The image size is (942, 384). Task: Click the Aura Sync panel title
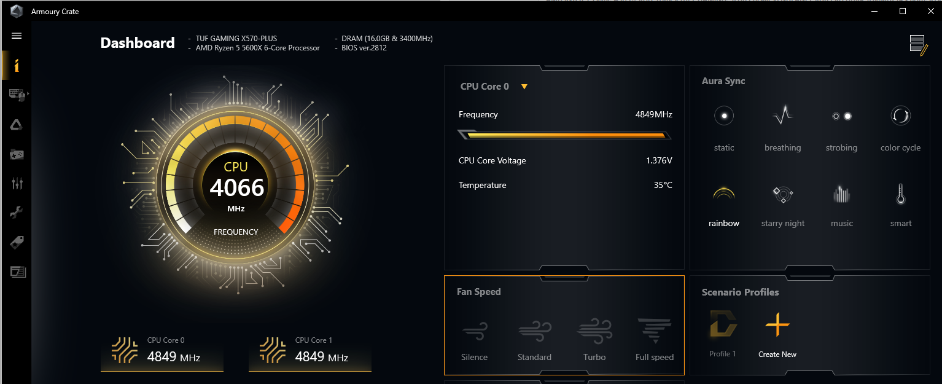(x=723, y=81)
